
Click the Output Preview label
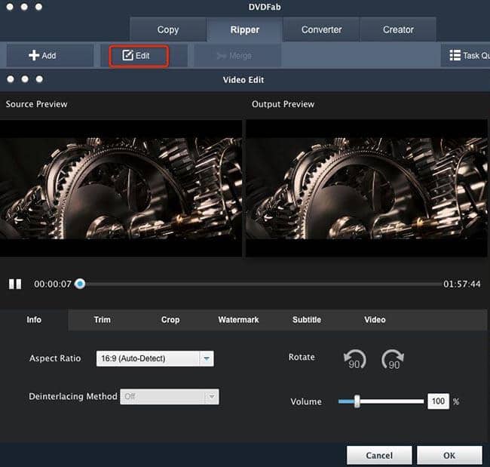pyautogui.click(x=283, y=104)
